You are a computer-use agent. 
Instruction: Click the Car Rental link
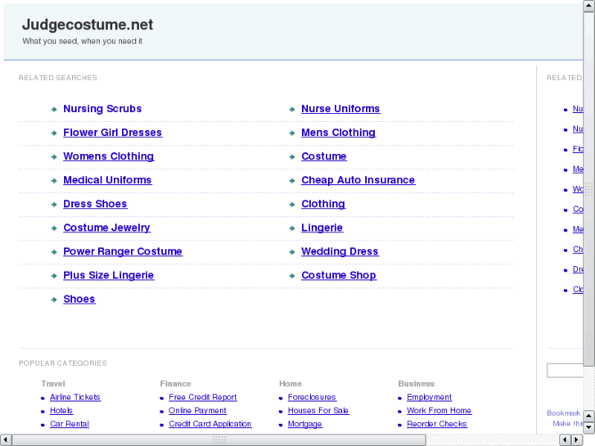click(x=70, y=424)
